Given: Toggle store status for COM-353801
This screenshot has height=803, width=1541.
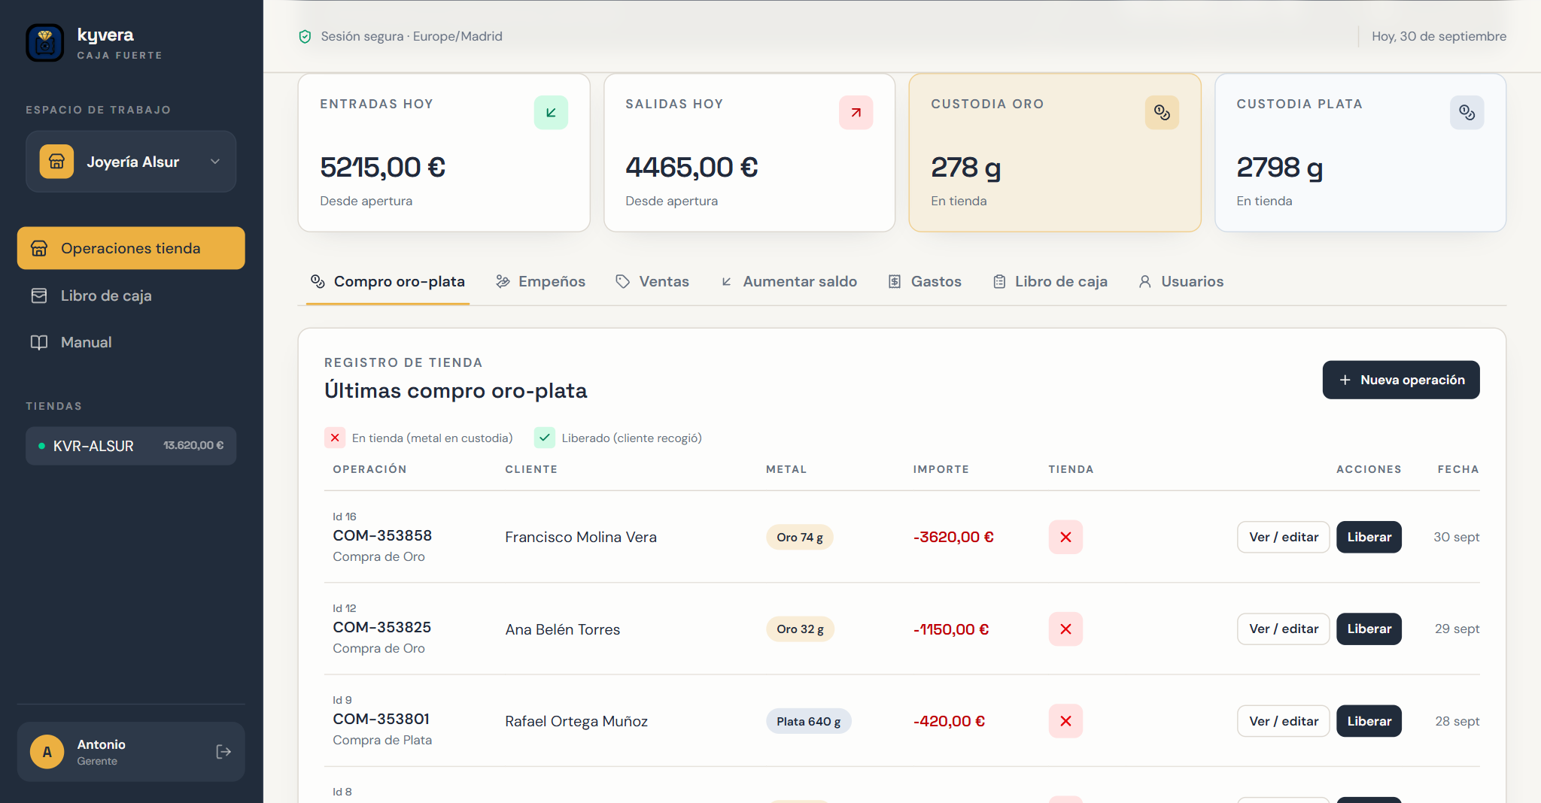Looking at the screenshot, I should [1065, 721].
